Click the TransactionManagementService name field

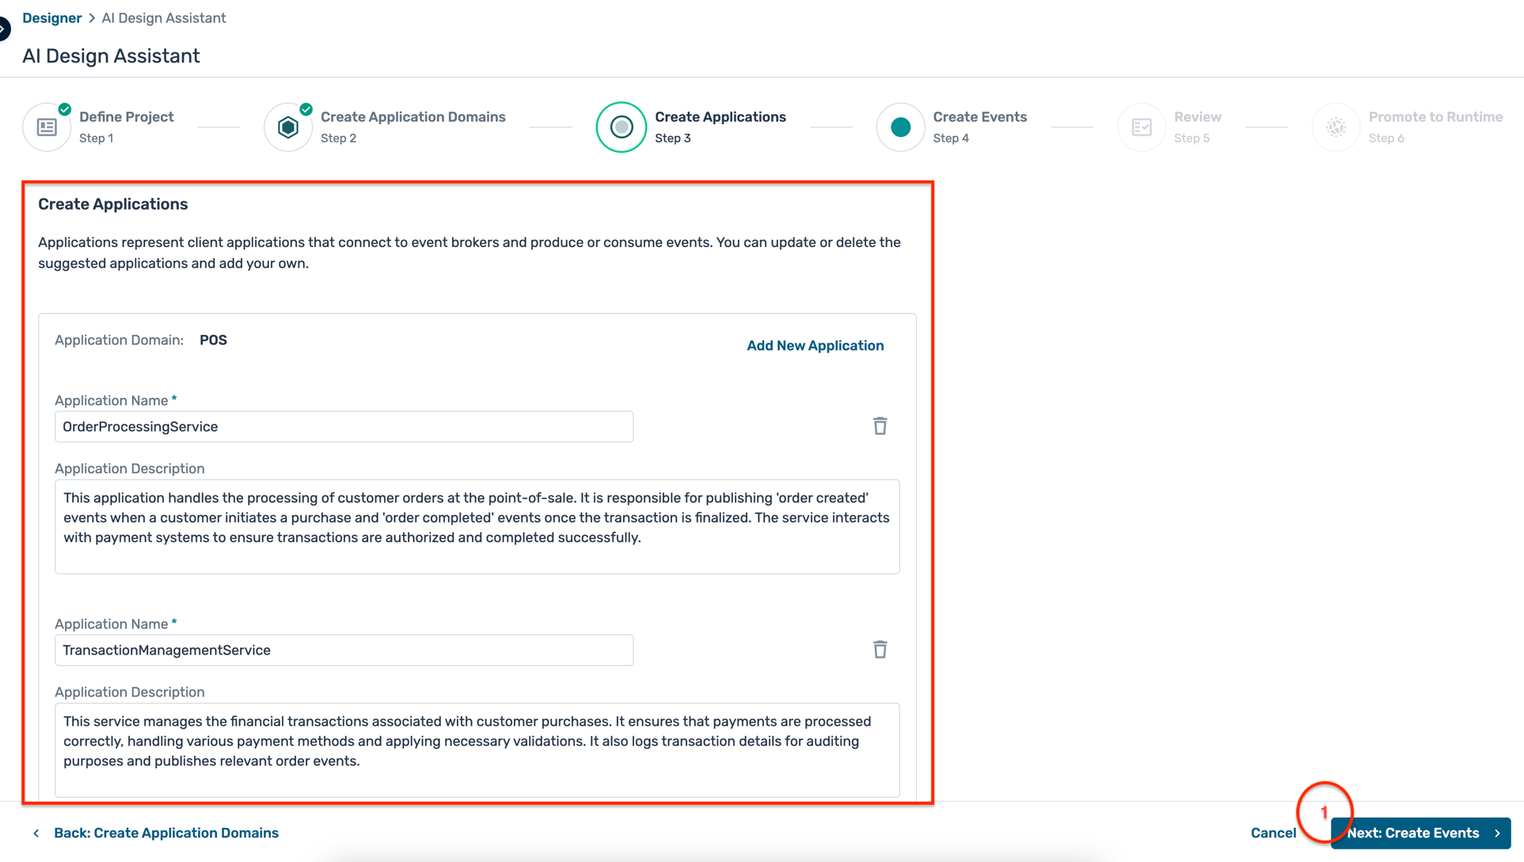[x=344, y=650]
